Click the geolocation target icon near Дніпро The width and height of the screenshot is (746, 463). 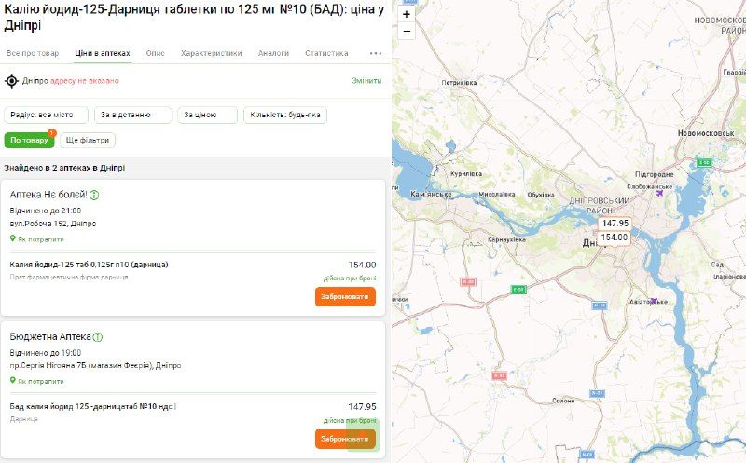tap(12, 81)
